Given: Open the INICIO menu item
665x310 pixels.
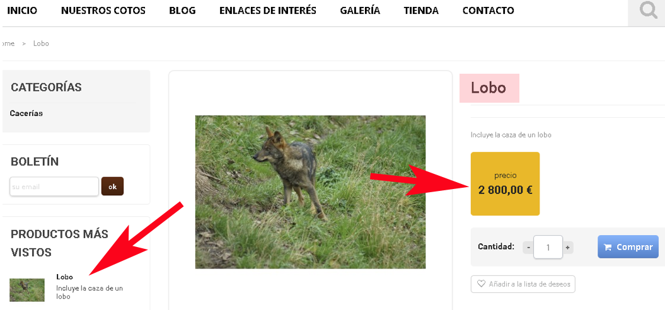Looking at the screenshot, I should coord(22,11).
